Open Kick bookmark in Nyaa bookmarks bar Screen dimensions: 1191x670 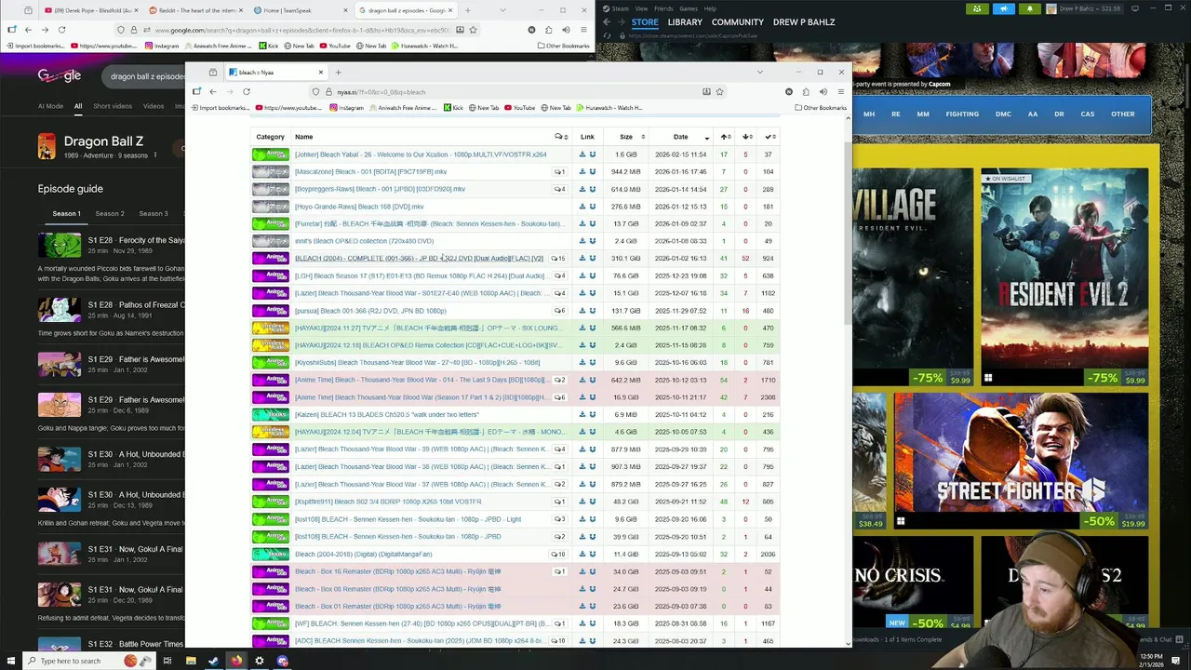click(453, 108)
